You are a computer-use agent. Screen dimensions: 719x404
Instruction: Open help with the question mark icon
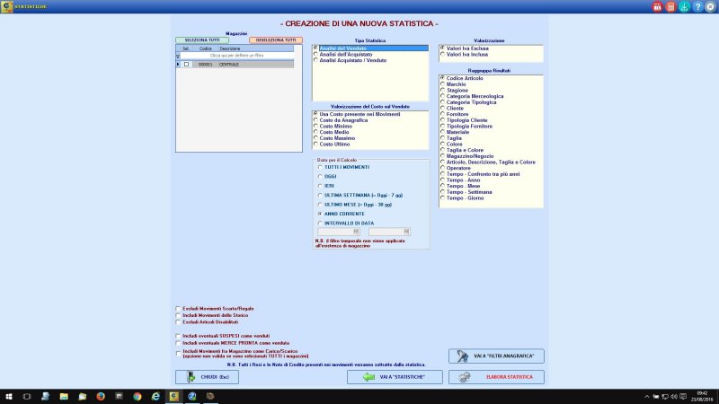(696, 7)
